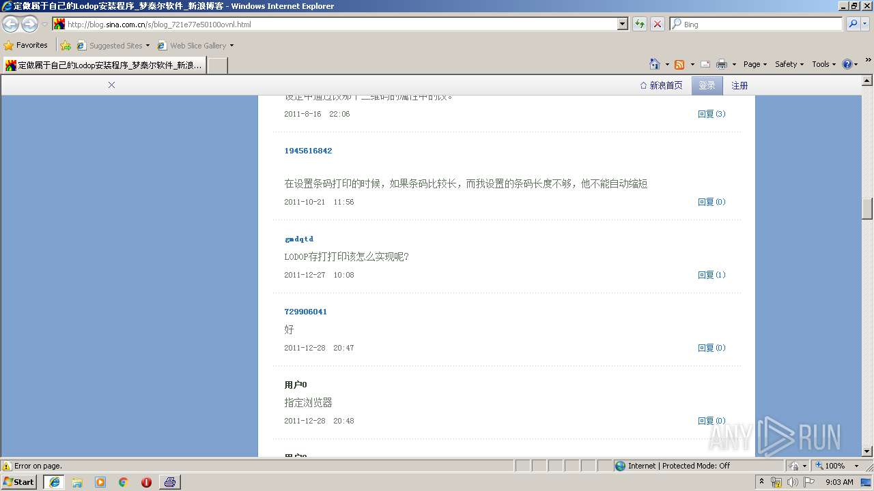Click the vertical scrollbar thumb
874x491 pixels.
pos(867,208)
